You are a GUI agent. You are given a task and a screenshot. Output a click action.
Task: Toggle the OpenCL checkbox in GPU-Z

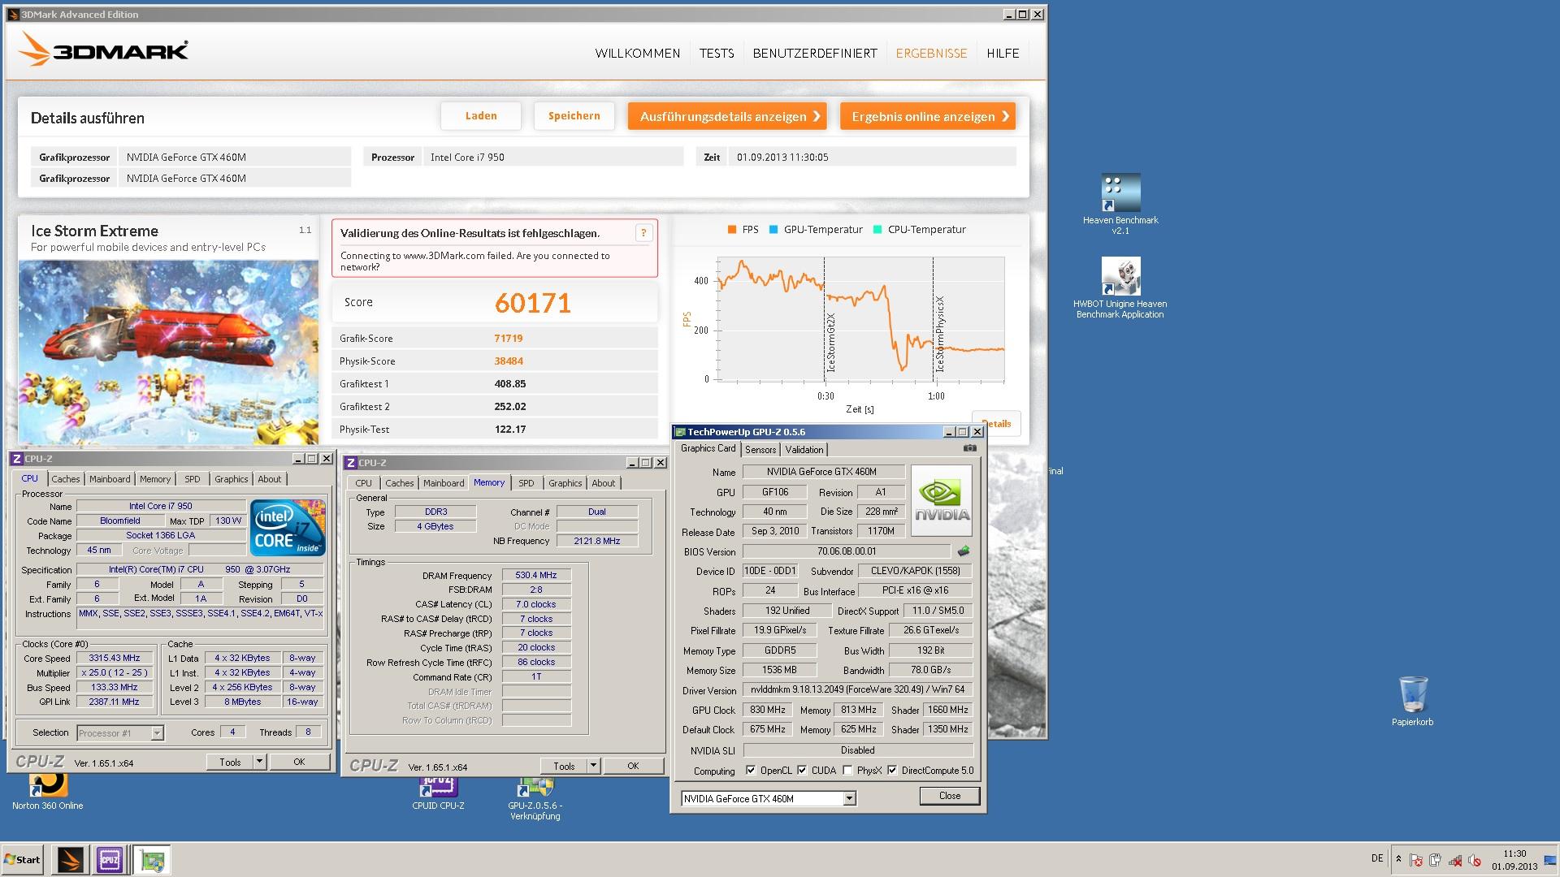click(x=751, y=771)
